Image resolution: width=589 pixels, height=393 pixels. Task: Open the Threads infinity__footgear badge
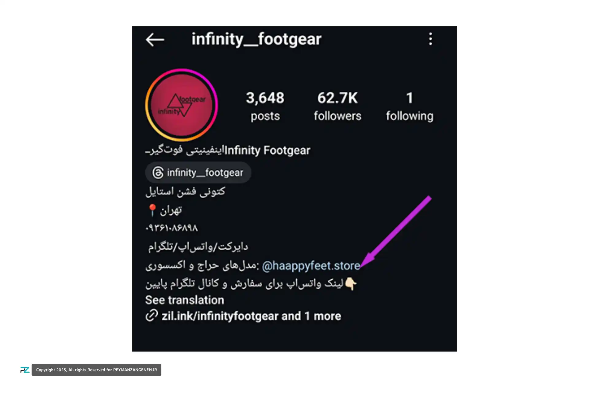pyautogui.click(x=198, y=173)
